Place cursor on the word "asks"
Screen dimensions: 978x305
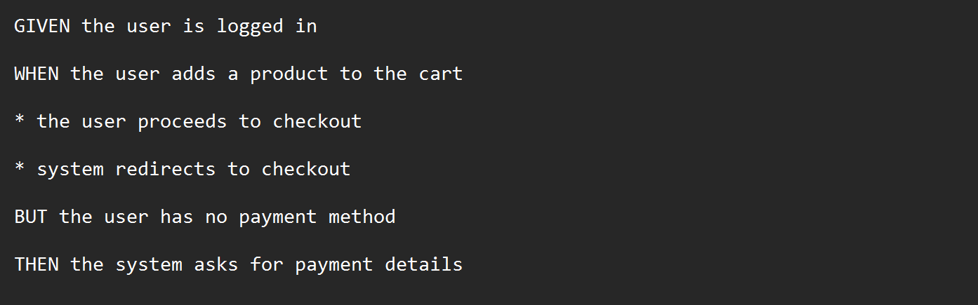[216, 265]
